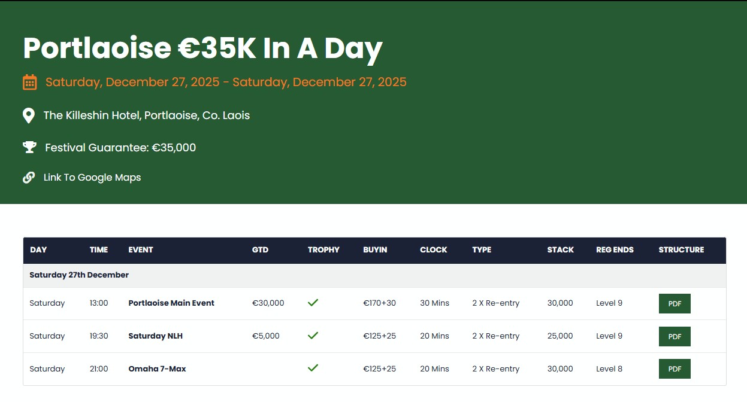The height and width of the screenshot is (402, 747).
Task: Click the Portlaoise €35K In A Day heading
Action: [202, 48]
